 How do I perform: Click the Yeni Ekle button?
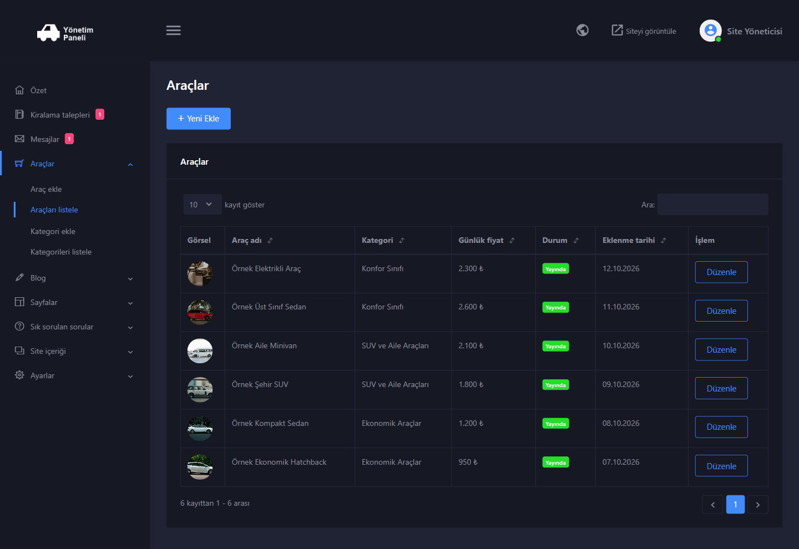199,119
